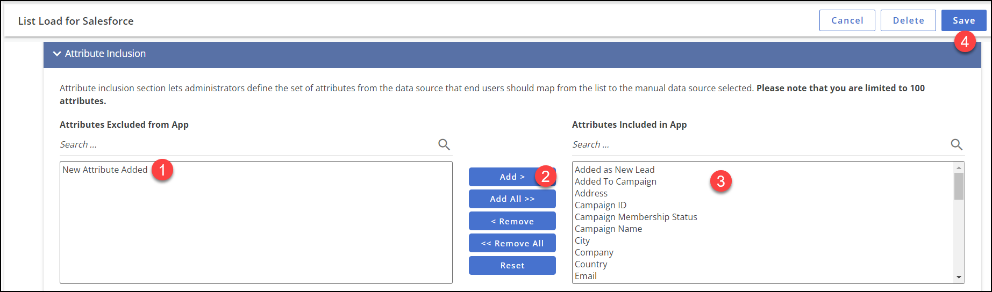Select 'Added as New Lead' attribute
Screen dimensions: 992x292
[615, 170]
